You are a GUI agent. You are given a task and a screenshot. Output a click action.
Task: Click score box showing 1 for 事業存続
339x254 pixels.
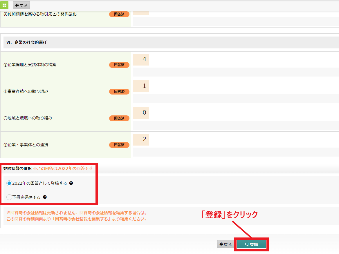click(x=141, y=86)
